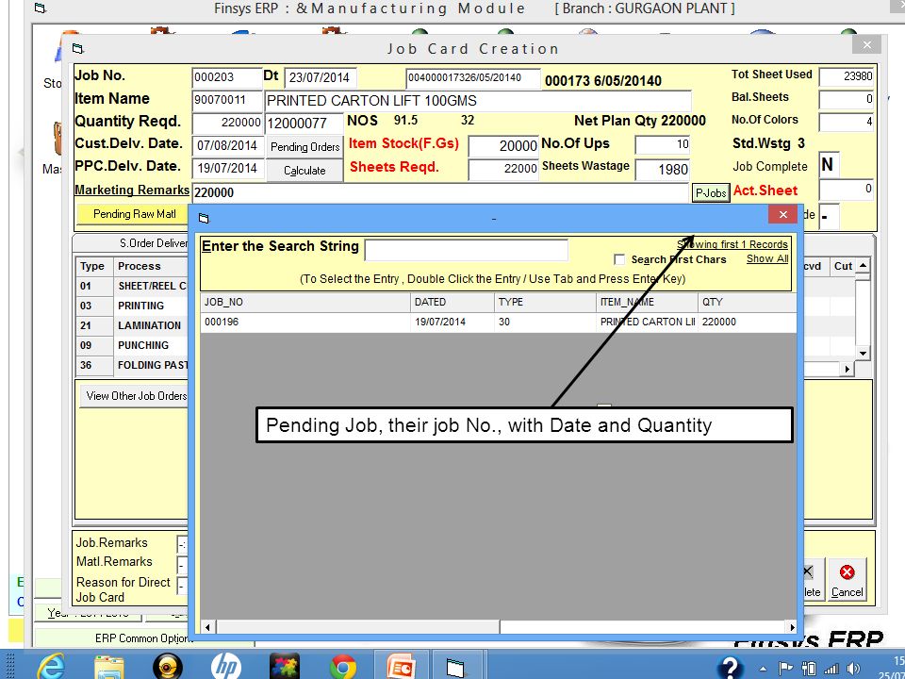Click the View Other Job Orders button

click(x=136, y=396)
